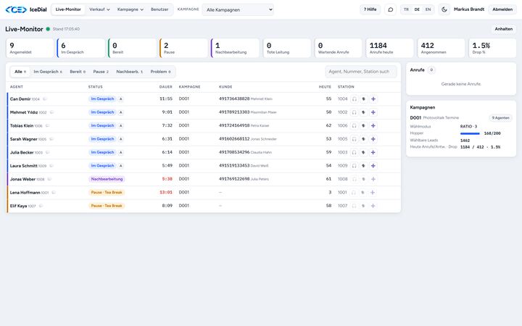Click the listen headphones icon in Can Demir row

[x=355, y=99]
